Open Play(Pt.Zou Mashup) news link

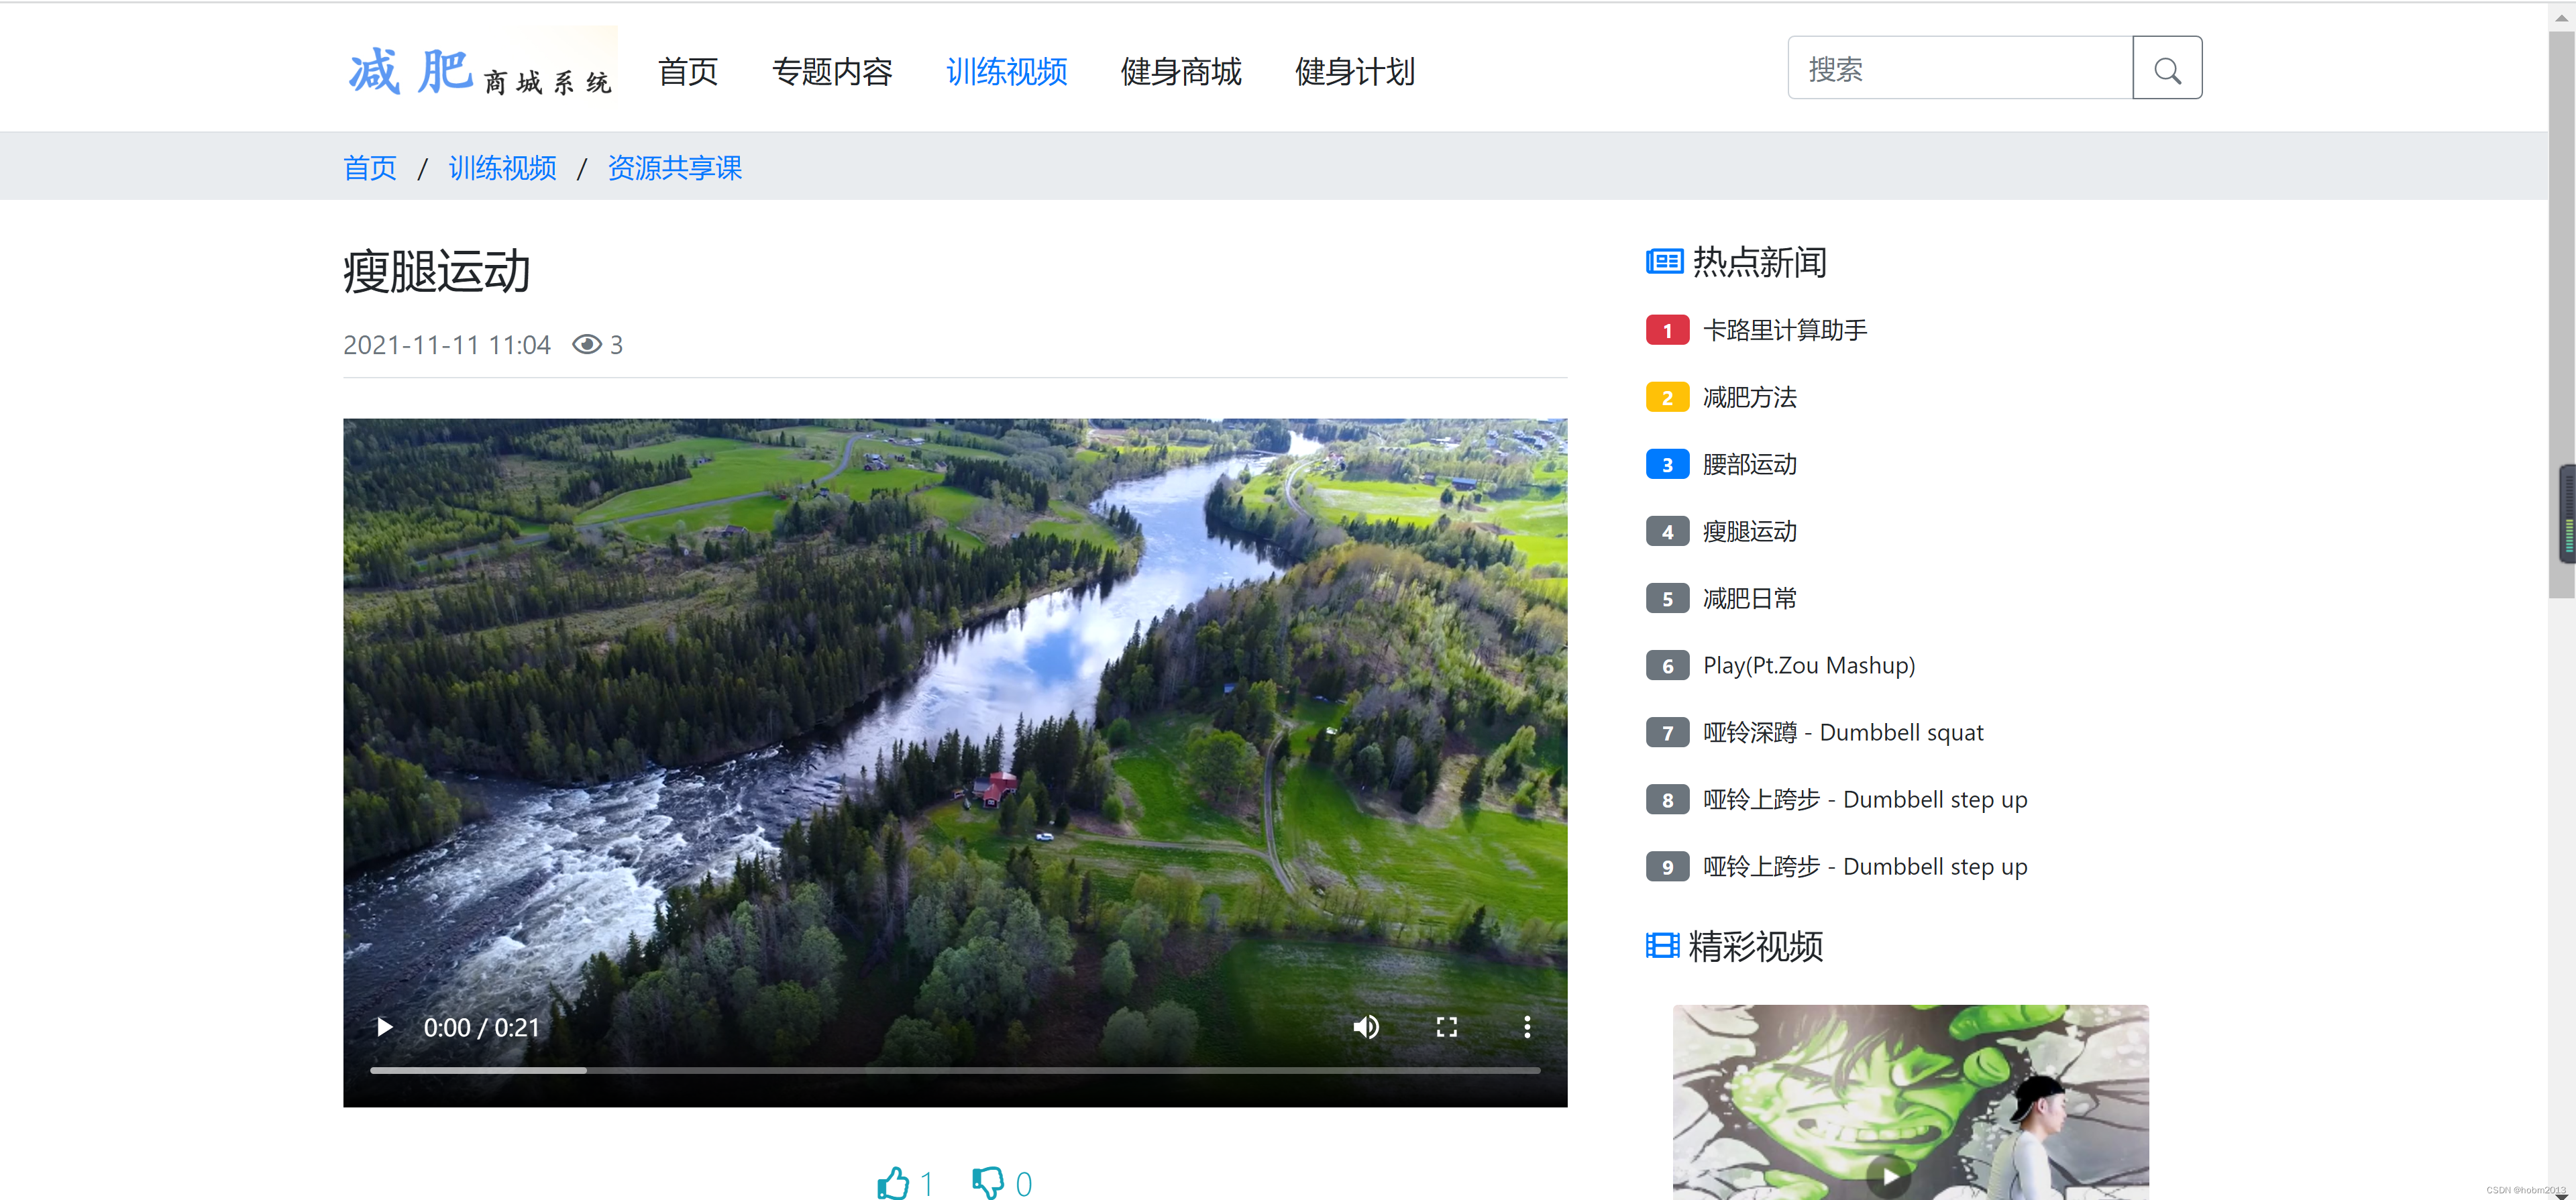(x=1809, y=665)
